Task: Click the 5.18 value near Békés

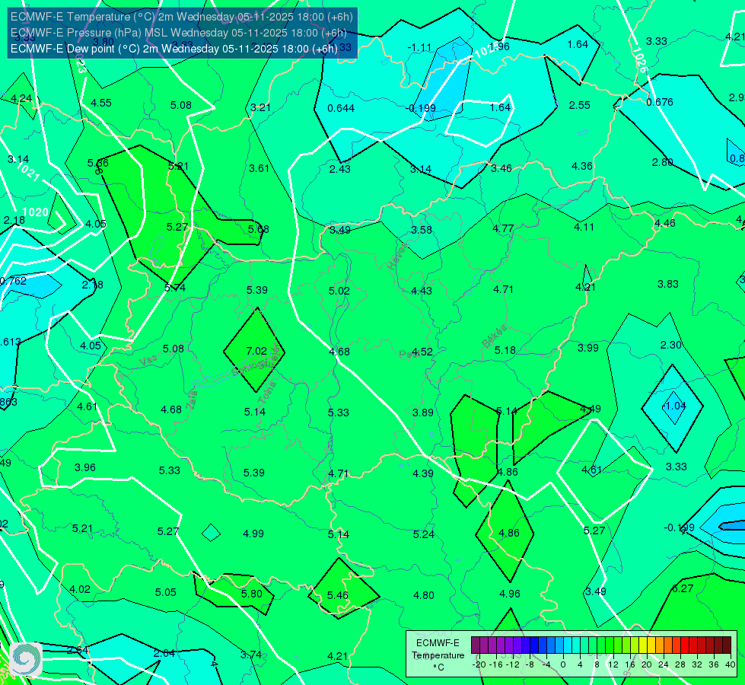Action: pyautogui.click(x=505, y=350)
